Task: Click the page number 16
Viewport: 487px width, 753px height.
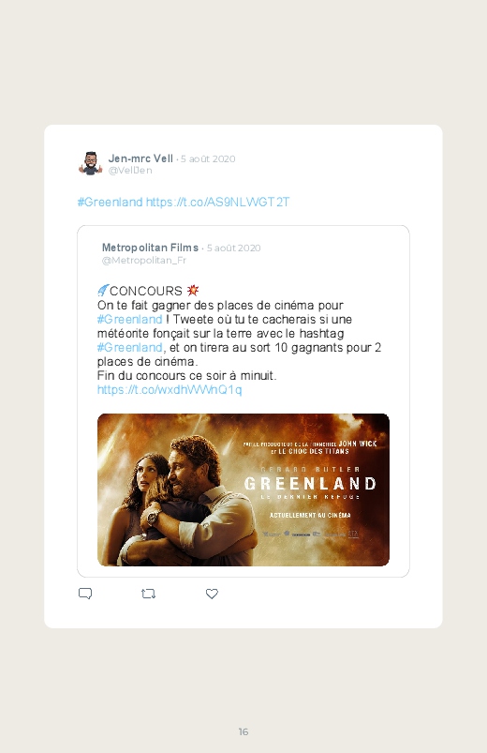Action: coord(243,731)
